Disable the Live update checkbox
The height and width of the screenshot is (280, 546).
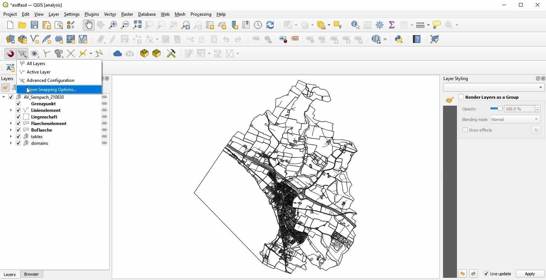coord(486,273)
